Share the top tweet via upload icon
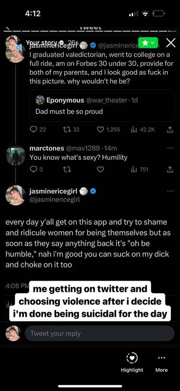This screenshot has width=180, height=391. click(x=170, y=130)
